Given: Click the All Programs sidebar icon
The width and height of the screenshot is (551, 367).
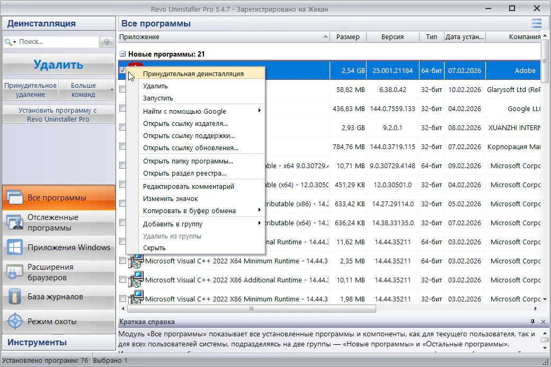Looking at the screenshot, I should click(14, 198).
